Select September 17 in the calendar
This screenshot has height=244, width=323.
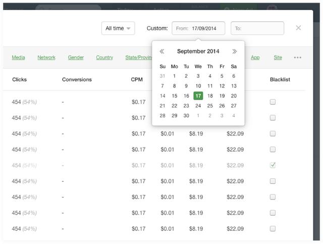[x=198, y=96]
